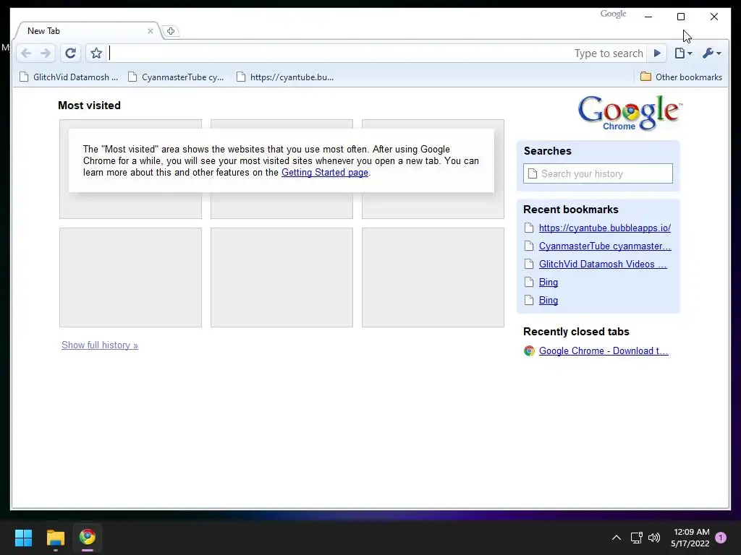This screenshot has height=555, width=741.
Task: Close the New Tab tab
Action: pyautogui.click(x=151, y=31)
